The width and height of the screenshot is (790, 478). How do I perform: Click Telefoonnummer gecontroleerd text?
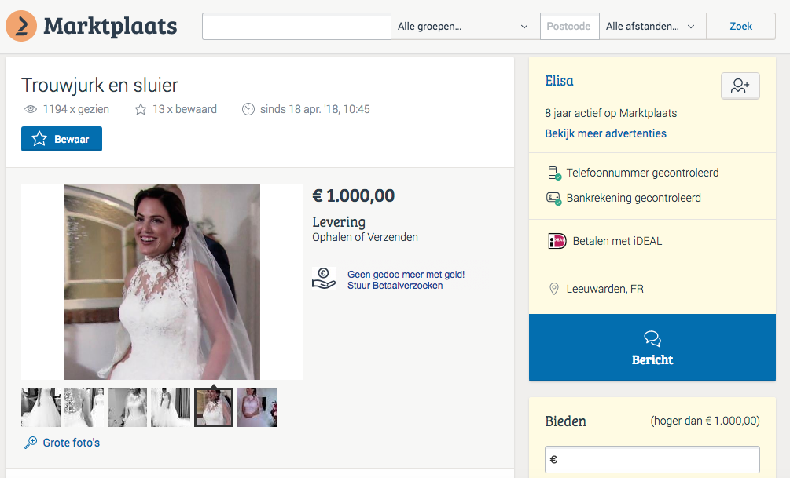click(642, 173)
